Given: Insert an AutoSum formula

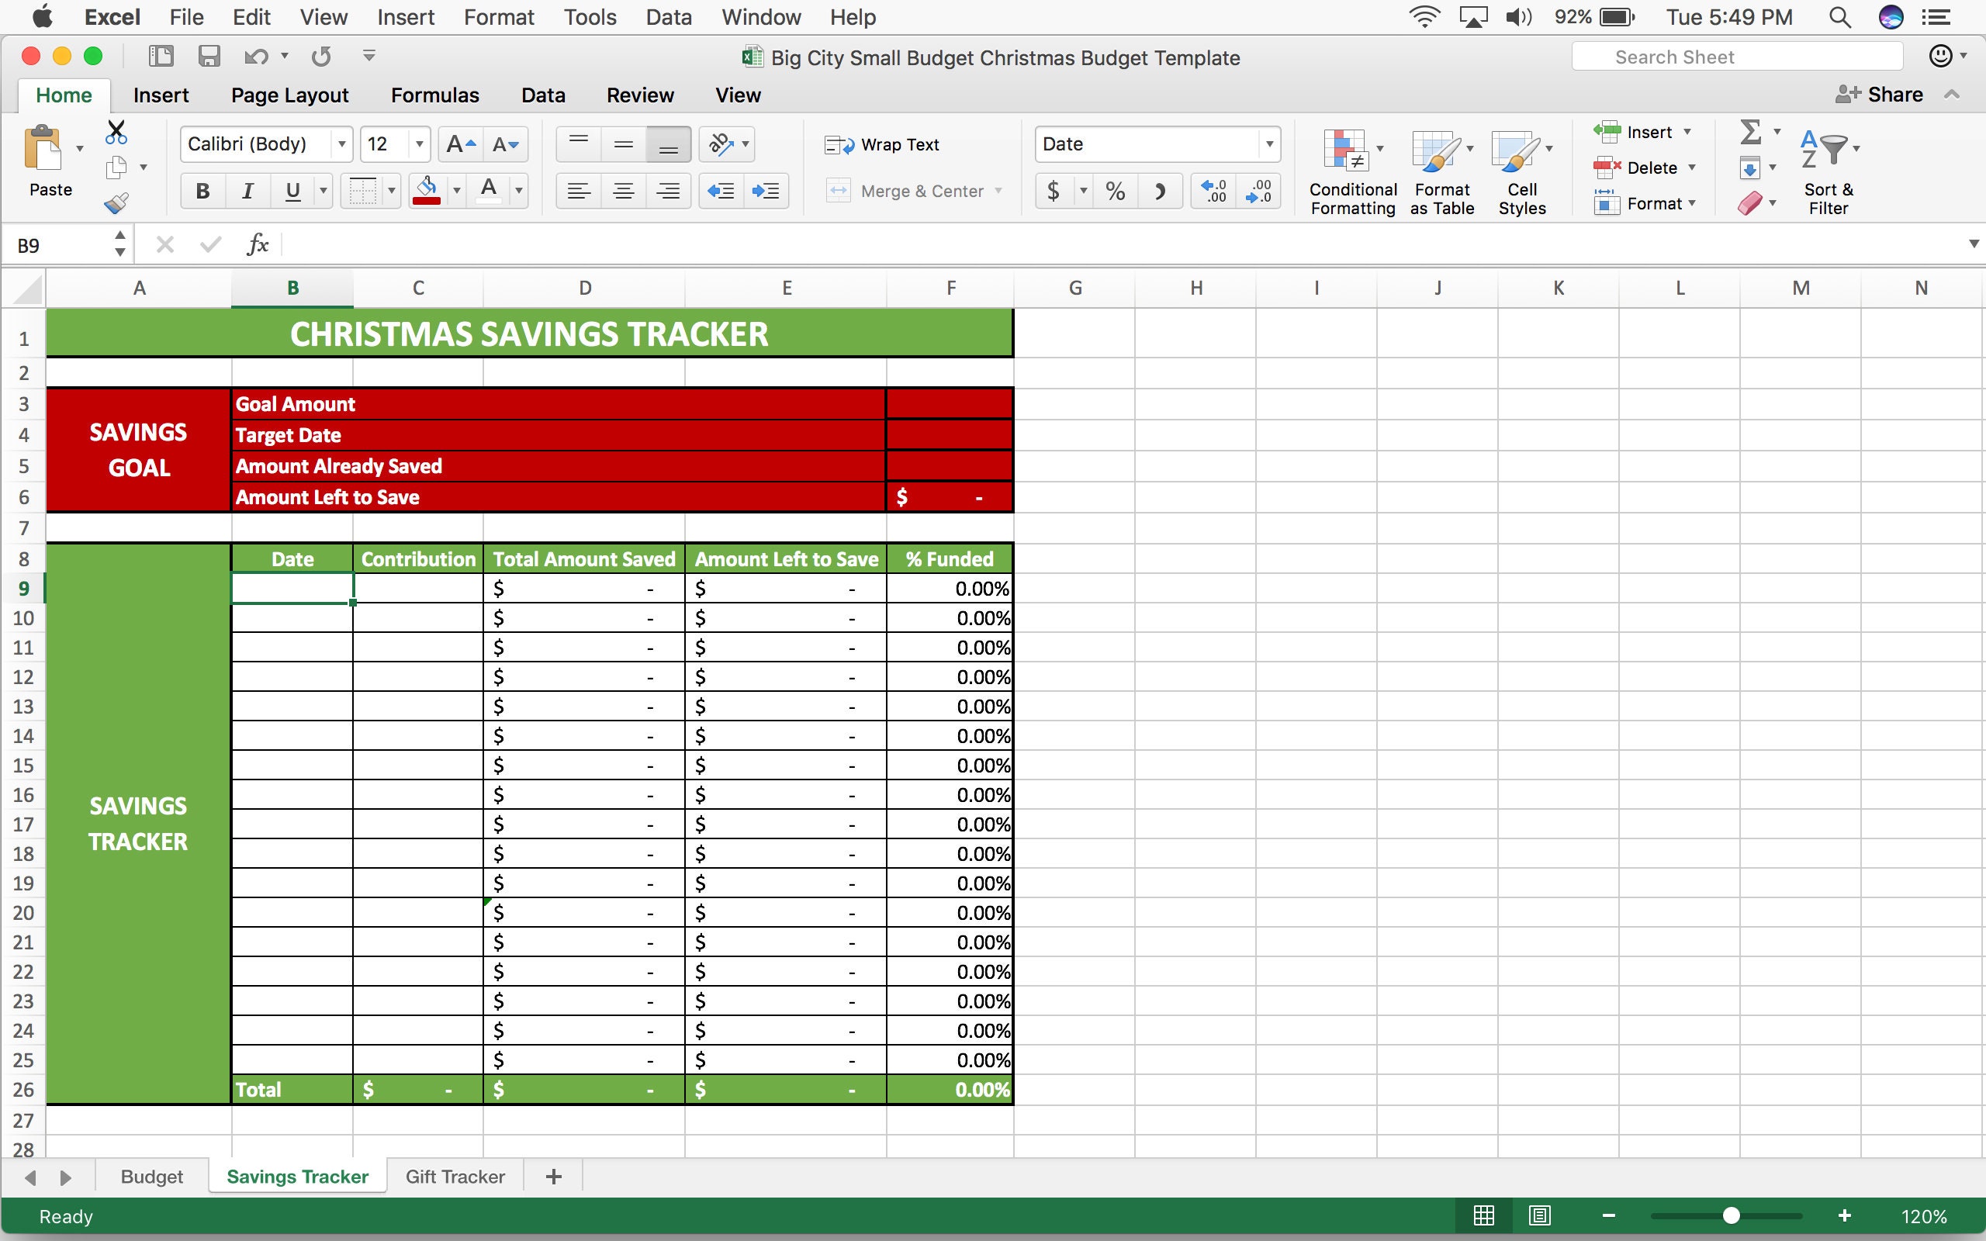Looking at the screenshot, I should click(1750, 131).
